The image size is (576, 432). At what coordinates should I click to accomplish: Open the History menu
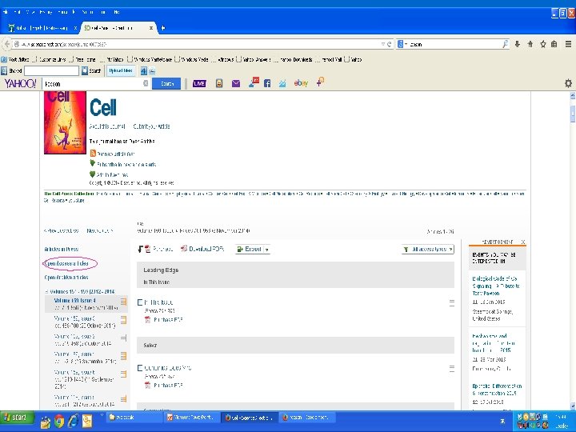pyautogui.click(x=46, y=12)
